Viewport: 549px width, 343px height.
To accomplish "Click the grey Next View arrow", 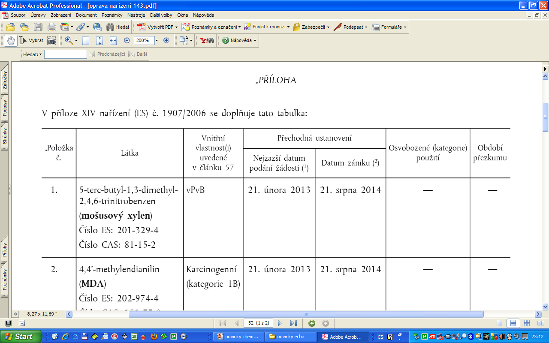I will (x=326, y=323).
